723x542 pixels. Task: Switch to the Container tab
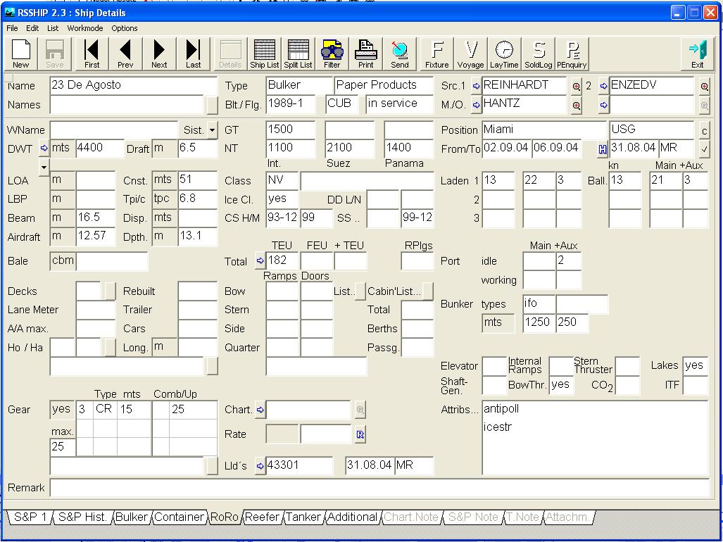pos(179,517)
